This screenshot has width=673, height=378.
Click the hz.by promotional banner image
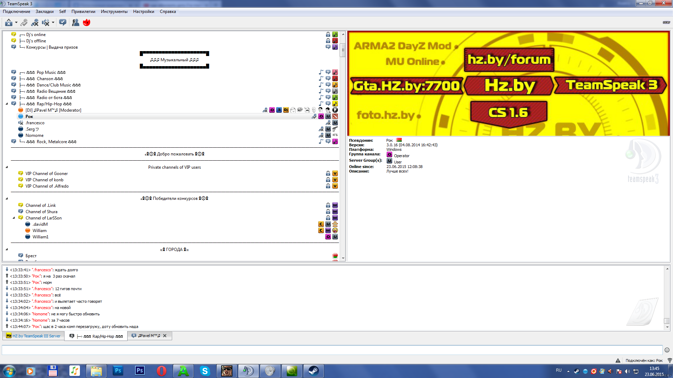pos(509,84)
